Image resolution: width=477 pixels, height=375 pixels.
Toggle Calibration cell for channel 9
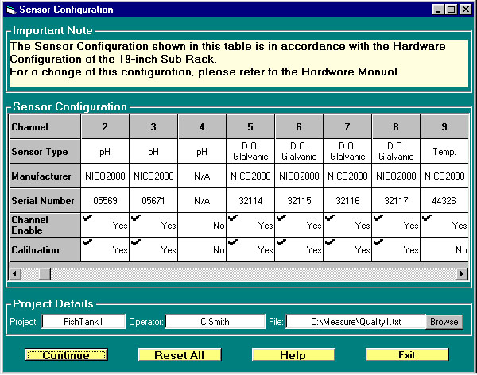click(444, 249)
